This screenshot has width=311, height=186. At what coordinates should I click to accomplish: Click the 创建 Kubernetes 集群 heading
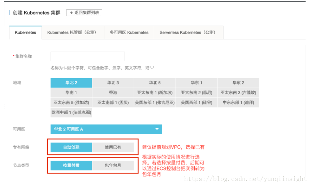pos(36,13)
